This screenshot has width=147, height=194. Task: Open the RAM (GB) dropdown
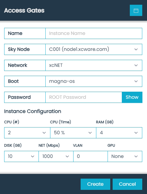tap(119, 133)
